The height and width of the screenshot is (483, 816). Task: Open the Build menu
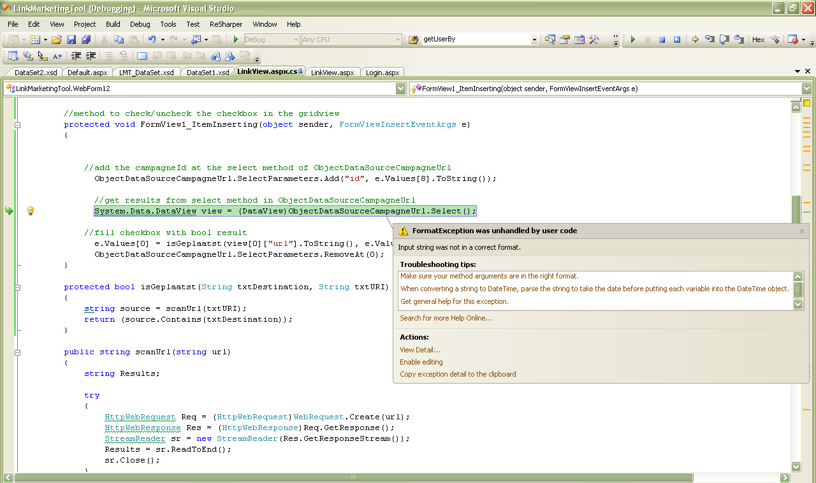click(x=113, y=24)
